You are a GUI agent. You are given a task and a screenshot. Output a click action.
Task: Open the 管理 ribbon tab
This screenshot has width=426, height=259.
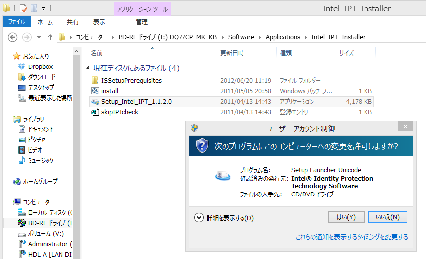[142, 22]
